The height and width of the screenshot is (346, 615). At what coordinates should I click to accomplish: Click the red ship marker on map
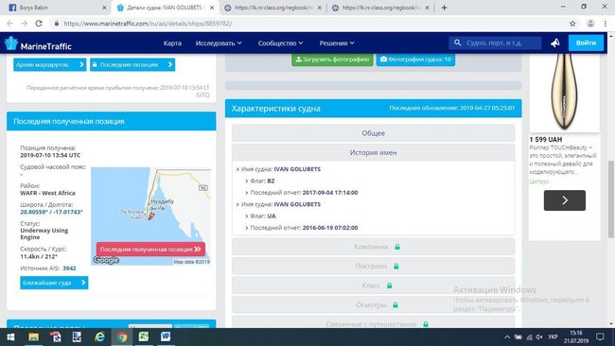tap(151, 216)
